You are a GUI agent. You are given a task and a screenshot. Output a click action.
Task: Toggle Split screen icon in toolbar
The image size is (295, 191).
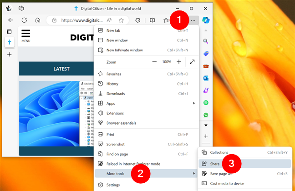152,20
